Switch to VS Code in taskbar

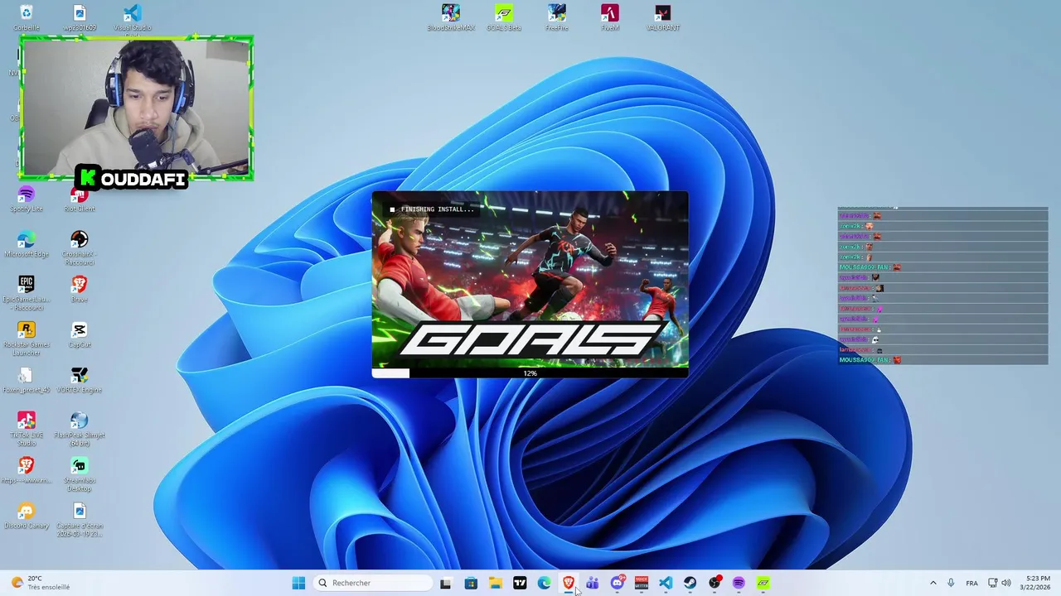(x=666, y=583)
